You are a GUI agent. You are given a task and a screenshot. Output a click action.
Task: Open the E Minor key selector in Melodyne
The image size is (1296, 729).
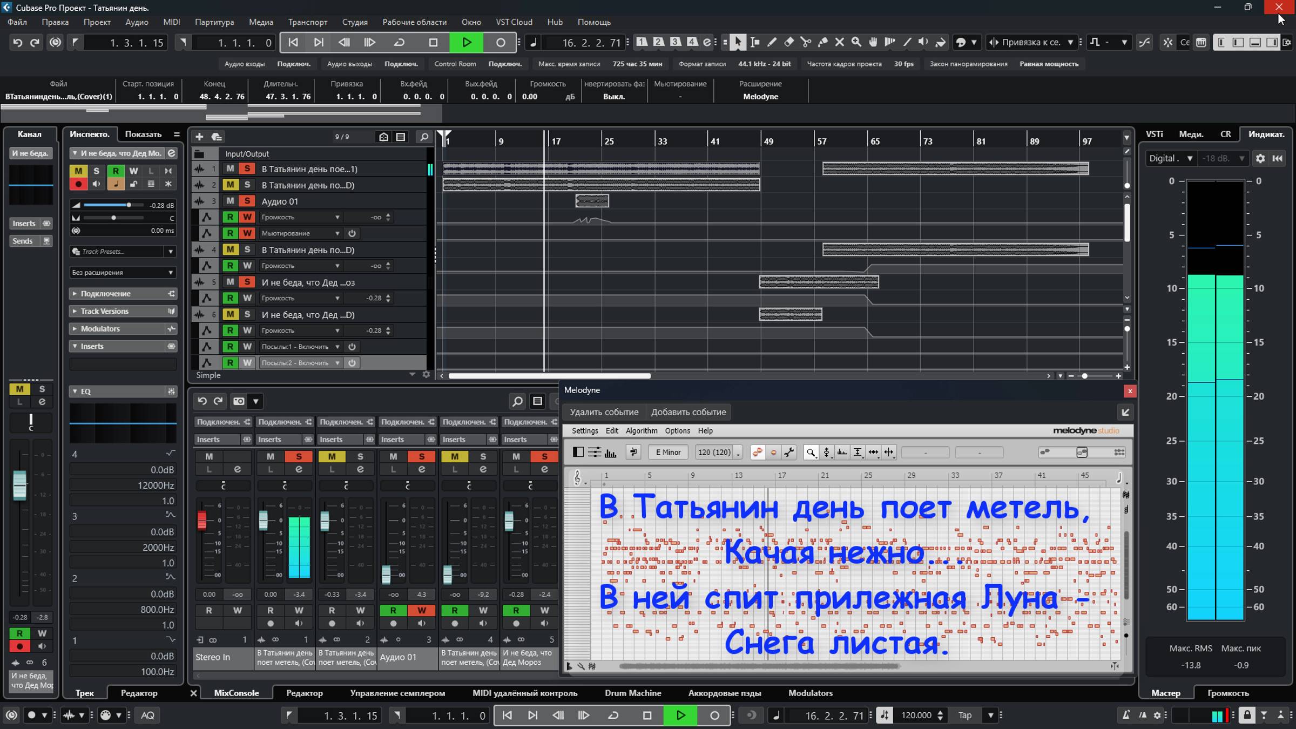coord(668,453)
